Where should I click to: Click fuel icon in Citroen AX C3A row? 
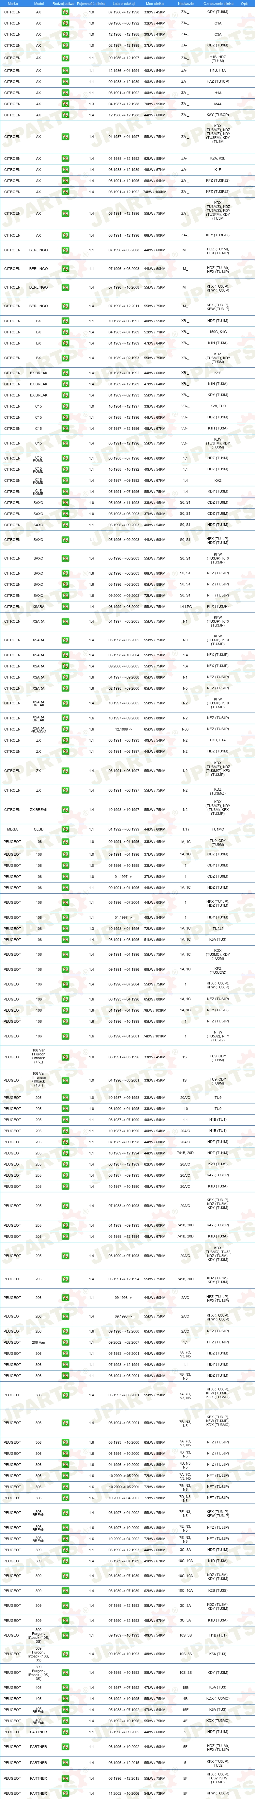tap(66, 34)
